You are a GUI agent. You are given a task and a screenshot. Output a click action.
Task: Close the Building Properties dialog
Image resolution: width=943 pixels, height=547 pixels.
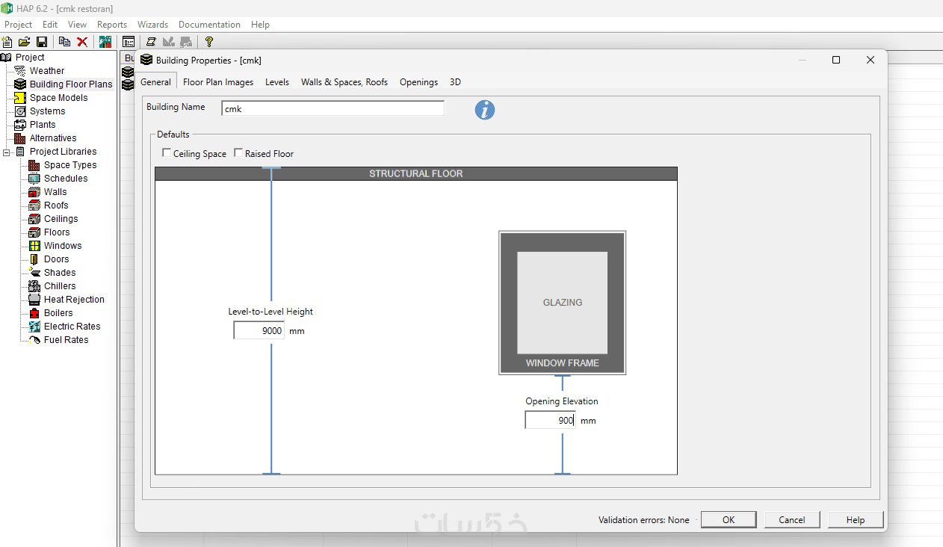coord(870,60)
